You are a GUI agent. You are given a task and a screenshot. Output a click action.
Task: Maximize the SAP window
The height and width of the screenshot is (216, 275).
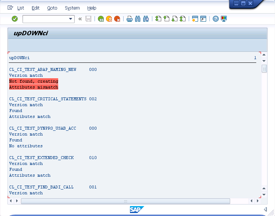pyautogui.click(x=243, y=3)
